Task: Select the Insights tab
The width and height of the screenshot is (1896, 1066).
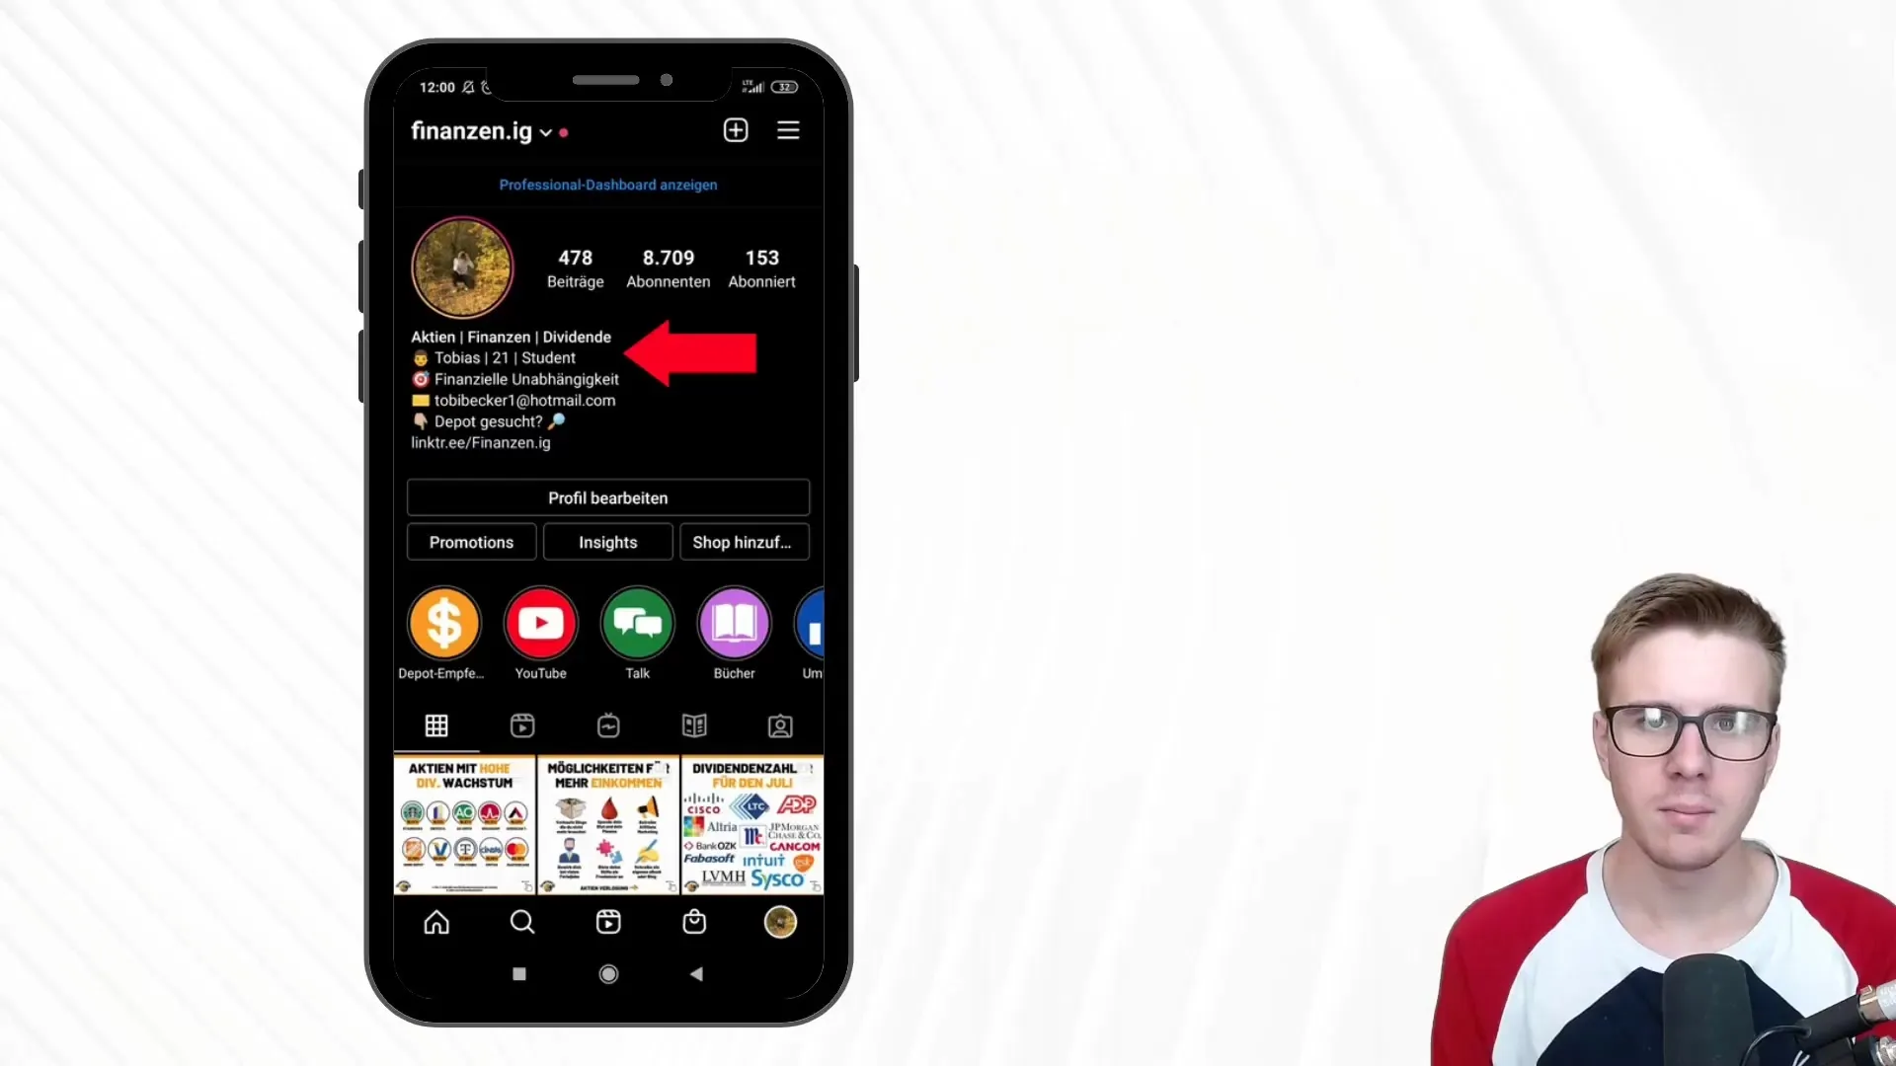Action: [608, 542]
